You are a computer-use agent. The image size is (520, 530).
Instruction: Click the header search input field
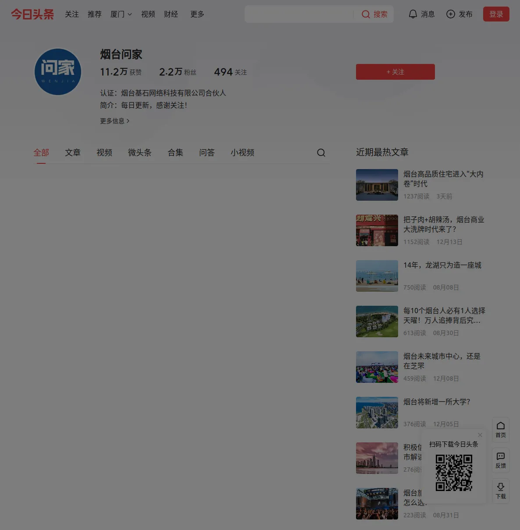(x=299, y=14)
